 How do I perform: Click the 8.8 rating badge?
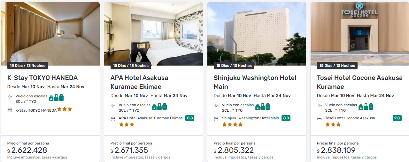click(x=190, y=118)
